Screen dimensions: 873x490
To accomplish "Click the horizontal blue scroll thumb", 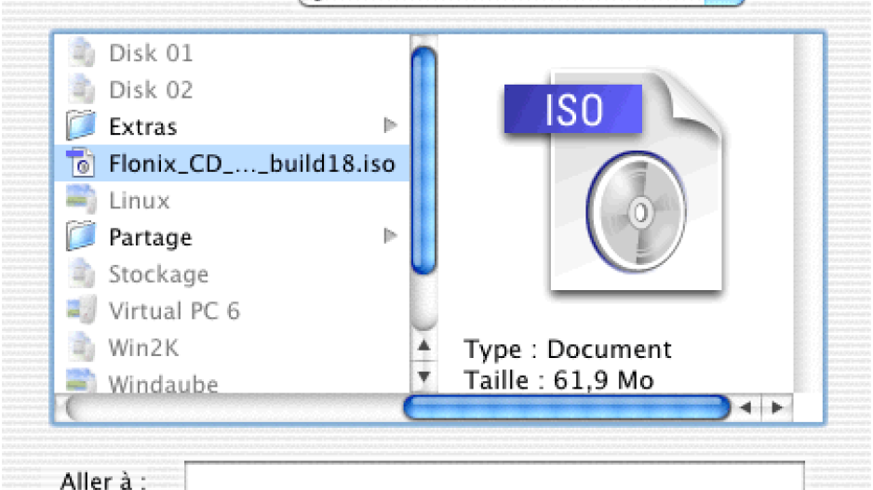I will click(567, 407).
